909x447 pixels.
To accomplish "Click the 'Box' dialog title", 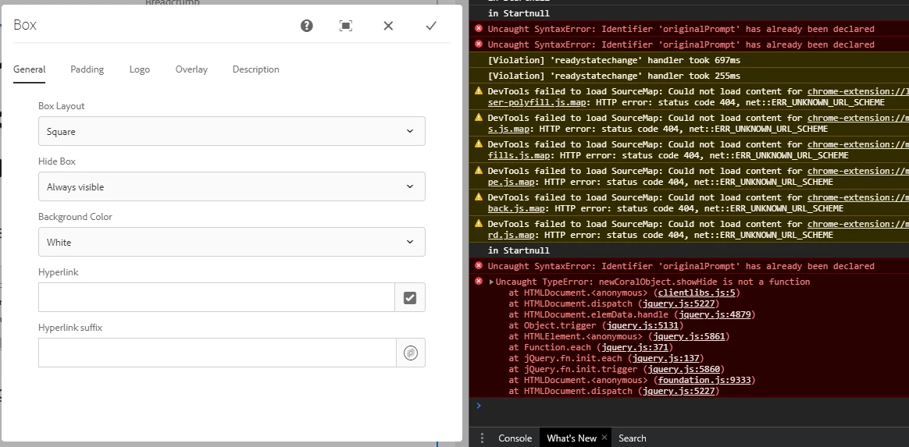I will coord(25,25).
